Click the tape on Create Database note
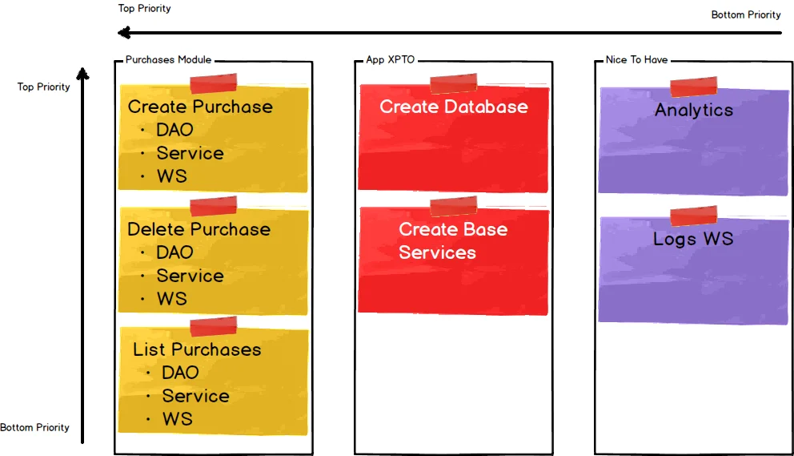Image resolution: width=794 pixels, height=456 pixels. tap(453, 83)
